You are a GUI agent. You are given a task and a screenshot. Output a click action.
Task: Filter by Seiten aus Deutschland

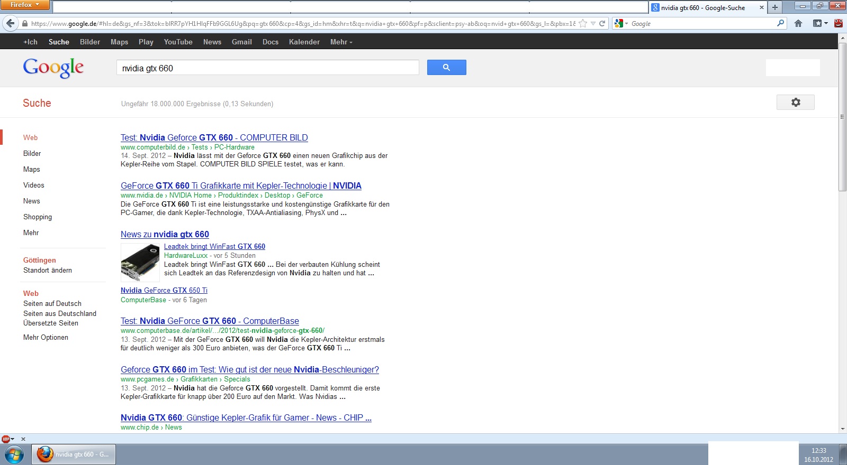(x=60, y=313)
